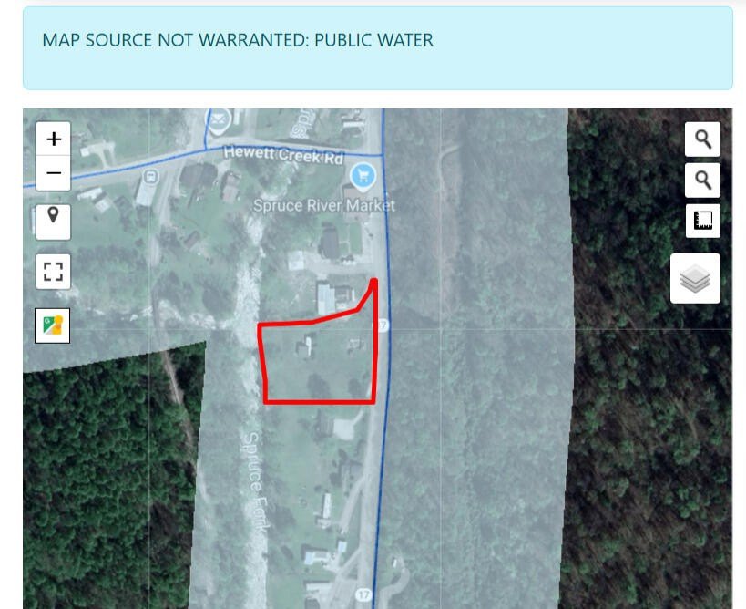Select the Spruce River Market label

click(x=324, y=206)
